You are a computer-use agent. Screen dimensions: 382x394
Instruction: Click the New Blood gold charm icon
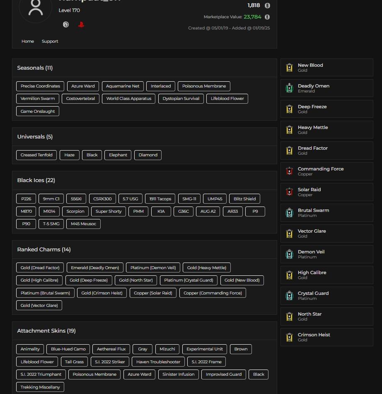point(289,68)
